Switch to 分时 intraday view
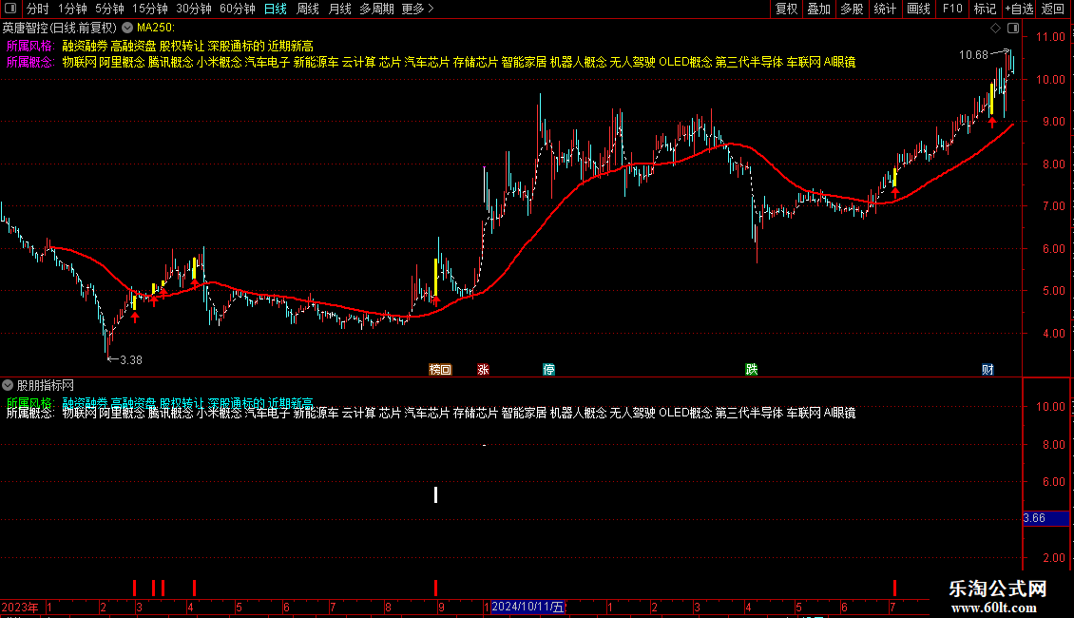Screen dimensions: 1074x618 pos(38,9)
